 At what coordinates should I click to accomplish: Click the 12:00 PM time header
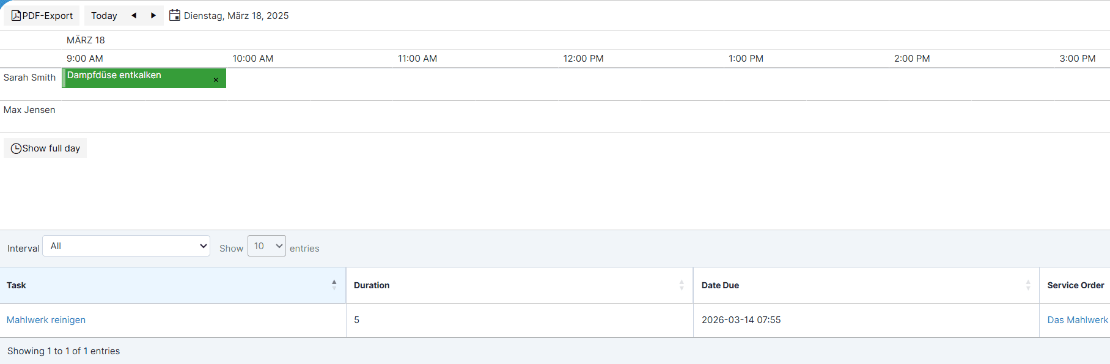pos(583,59)
